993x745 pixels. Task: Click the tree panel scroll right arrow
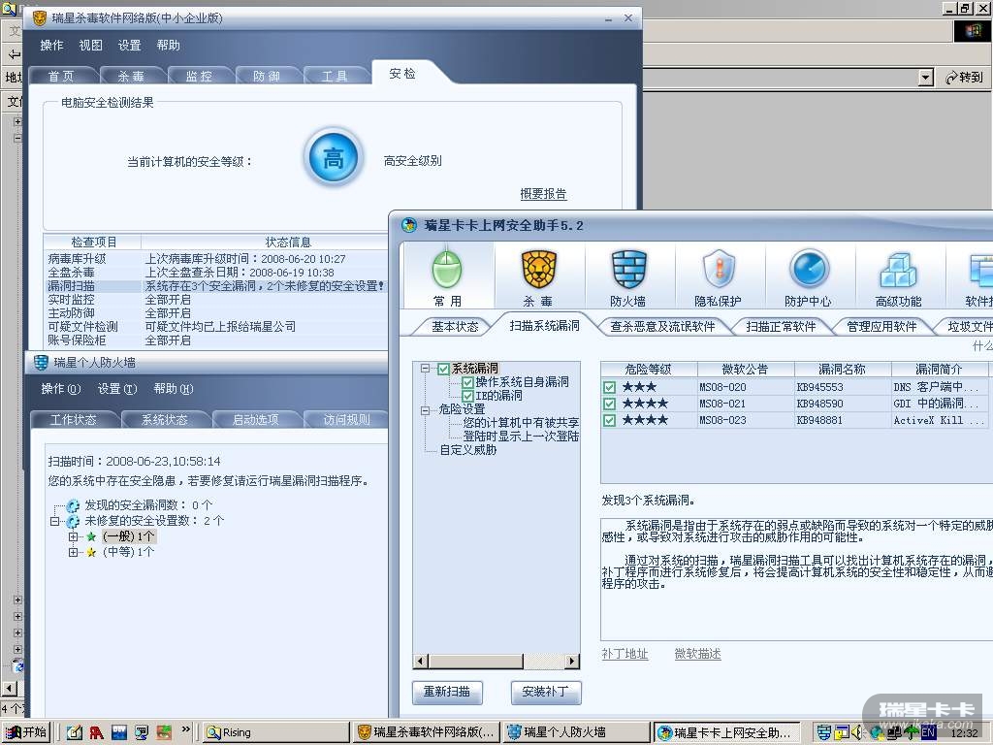pos(572,662)
